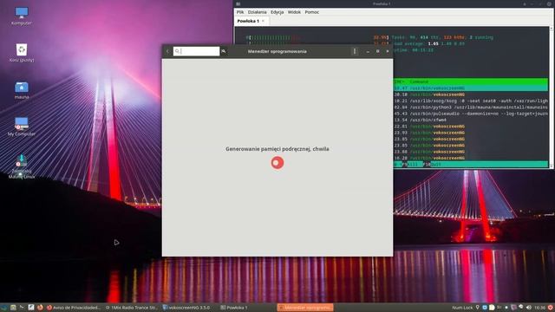Image resolution: width=555 pixels, height=312 pixels.
Task: Select the /usr/bin/xfwm4 process row
Action: click(471, 120)
